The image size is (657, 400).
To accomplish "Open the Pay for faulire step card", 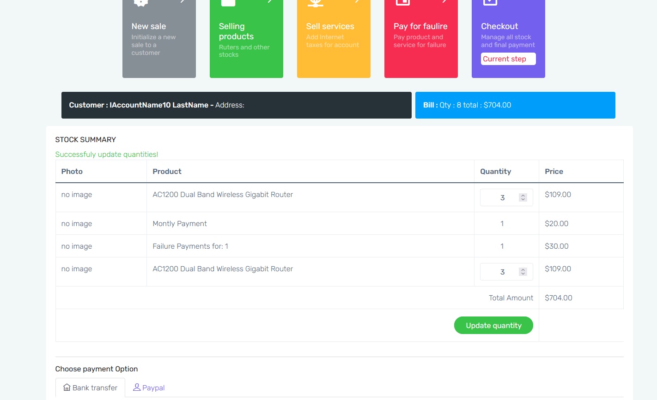I will tap(421, 39).
